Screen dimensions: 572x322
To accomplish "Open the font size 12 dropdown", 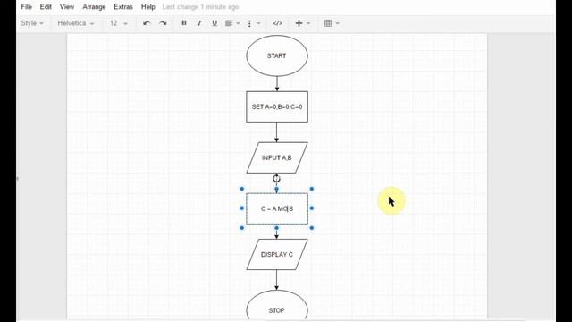I will 119,23.
